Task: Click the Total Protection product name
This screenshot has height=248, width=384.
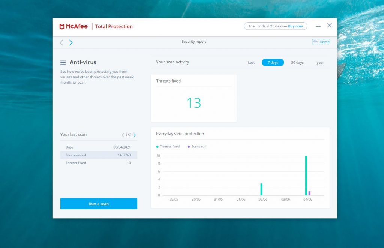Action: coord(114,27)
